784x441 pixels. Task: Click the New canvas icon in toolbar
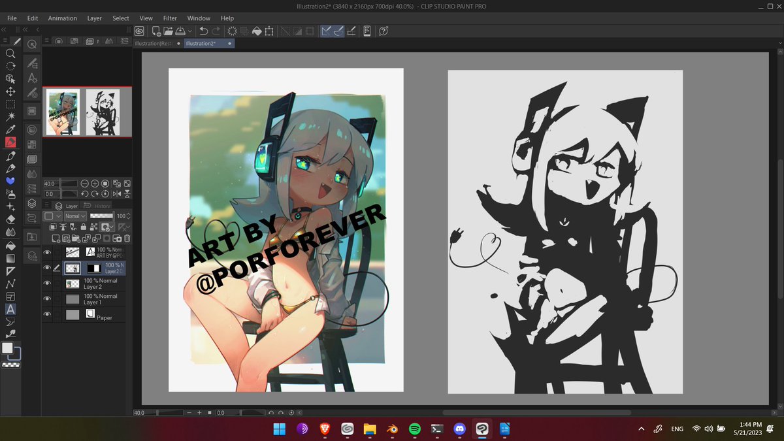(157, 31)
